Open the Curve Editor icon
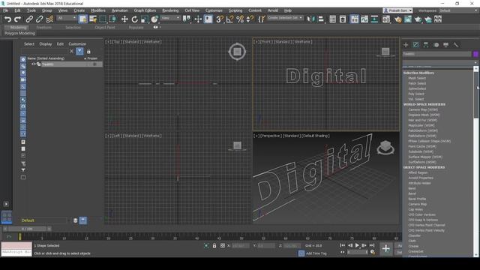 (364, 19)
